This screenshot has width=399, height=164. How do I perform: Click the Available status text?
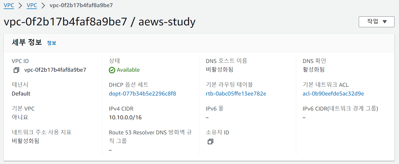[x=128, y=70]
